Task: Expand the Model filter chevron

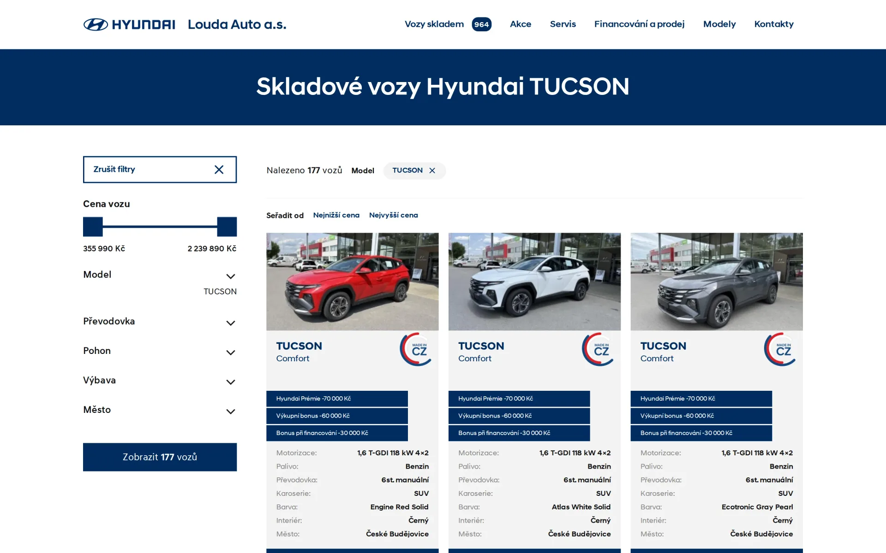Action: click(x=231, y=276)
